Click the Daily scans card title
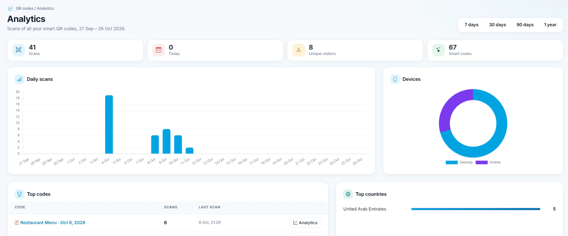Screen dimensions: 568x236 pyautogui.click(x=40, y=79)
